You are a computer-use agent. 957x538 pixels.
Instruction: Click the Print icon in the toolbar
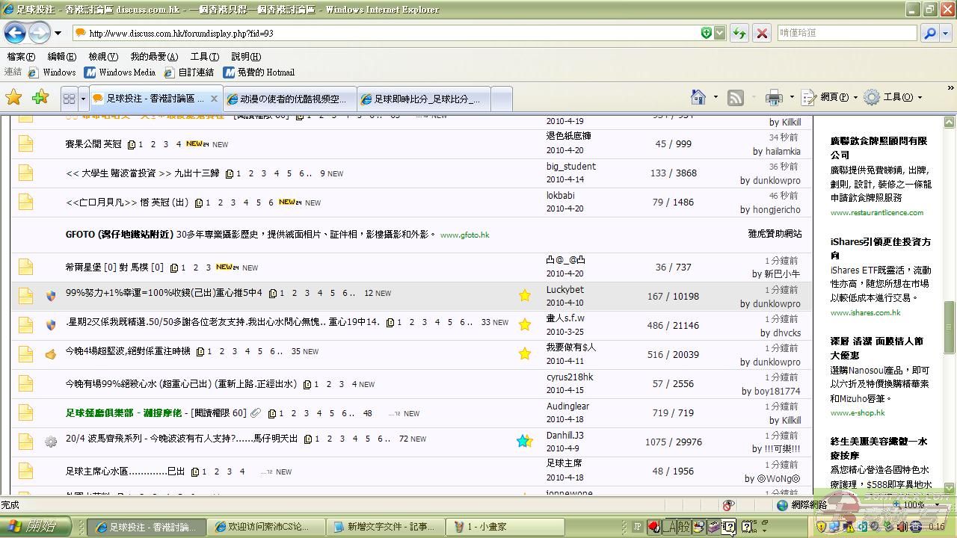pyautogui.click(x=774, y=98)
